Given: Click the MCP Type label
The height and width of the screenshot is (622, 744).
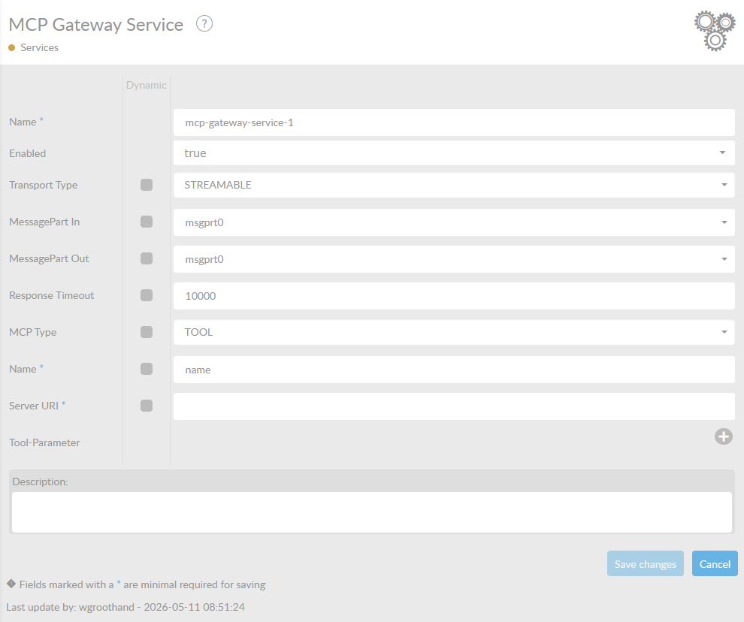Looking at the screenshot, I should 33,332.
